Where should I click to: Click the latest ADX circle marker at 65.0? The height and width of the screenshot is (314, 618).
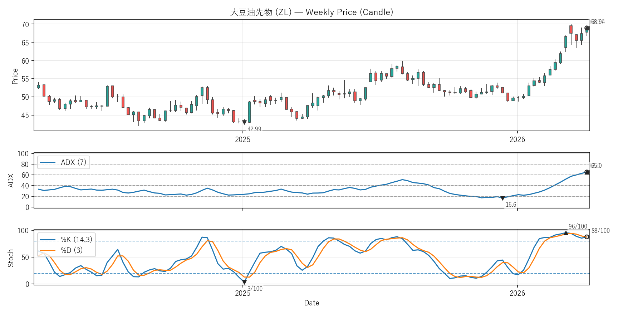coord(587,172)
